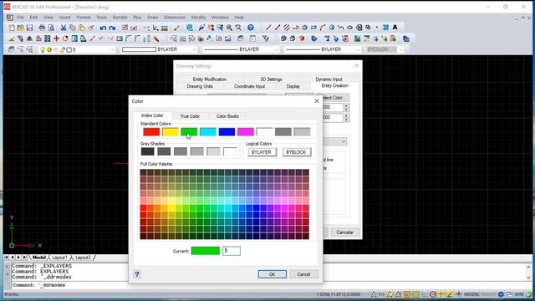The image size is (535, 301).
Task: Select the Hatch pattern tool icon
Action: (386, 28)
